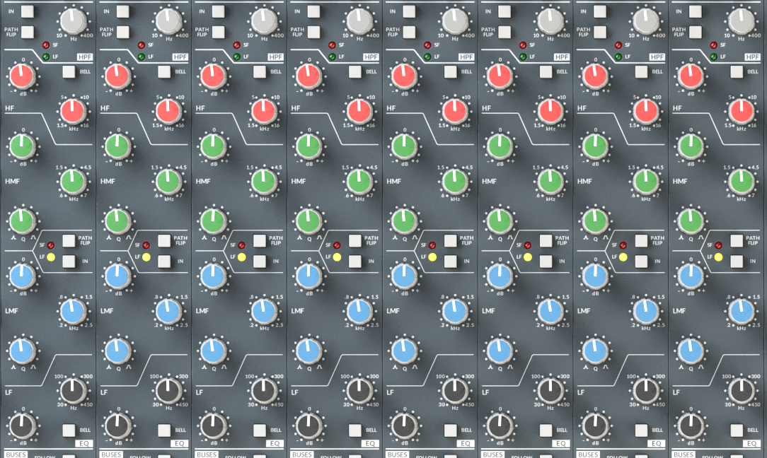Click blue LMF kHz frequency knob, sixth strip
This screenshot has width=767, height=458.
550,310
